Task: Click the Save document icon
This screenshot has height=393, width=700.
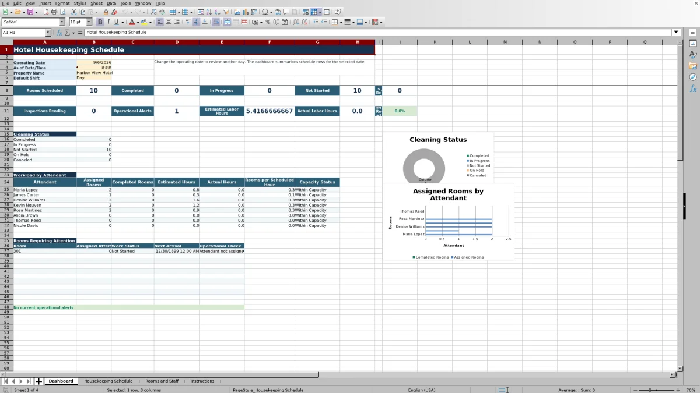Action: (x=30, y=12)
